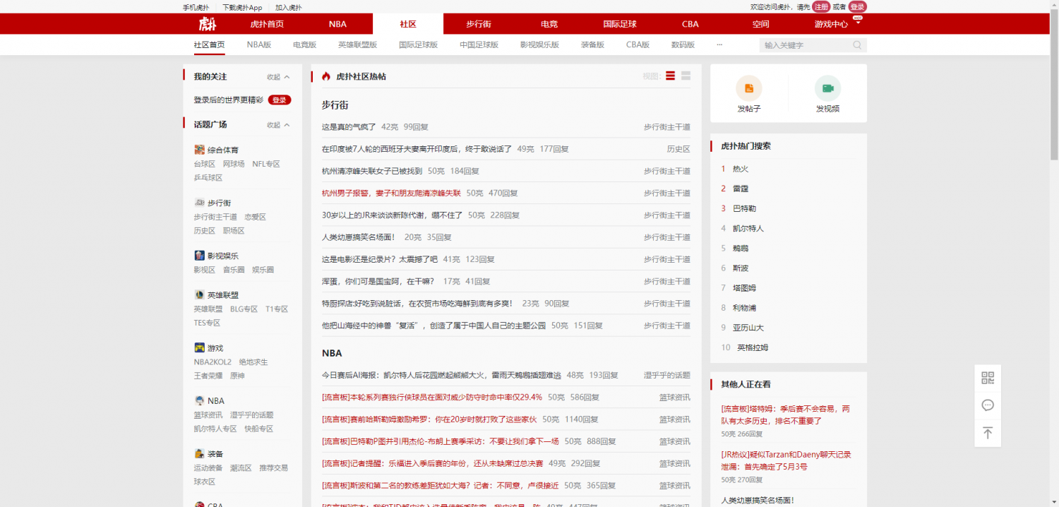
Task: Open the CBA top nav tab
Action: 690,24
